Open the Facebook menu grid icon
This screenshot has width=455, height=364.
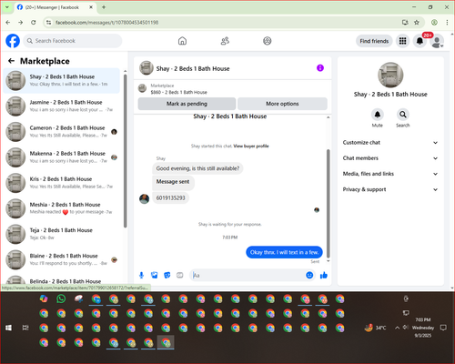pyautogui.click(x=402, y=41)
